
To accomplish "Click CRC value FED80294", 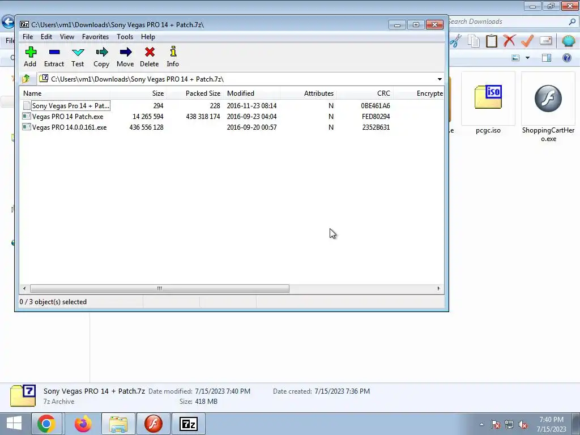I will tap(376, 116).
